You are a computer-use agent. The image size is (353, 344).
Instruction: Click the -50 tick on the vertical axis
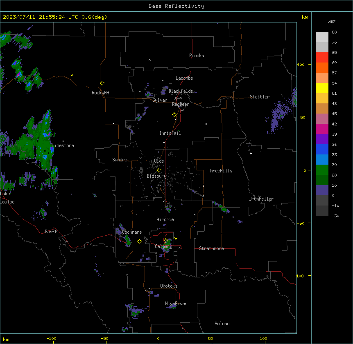tap(301, 223)
